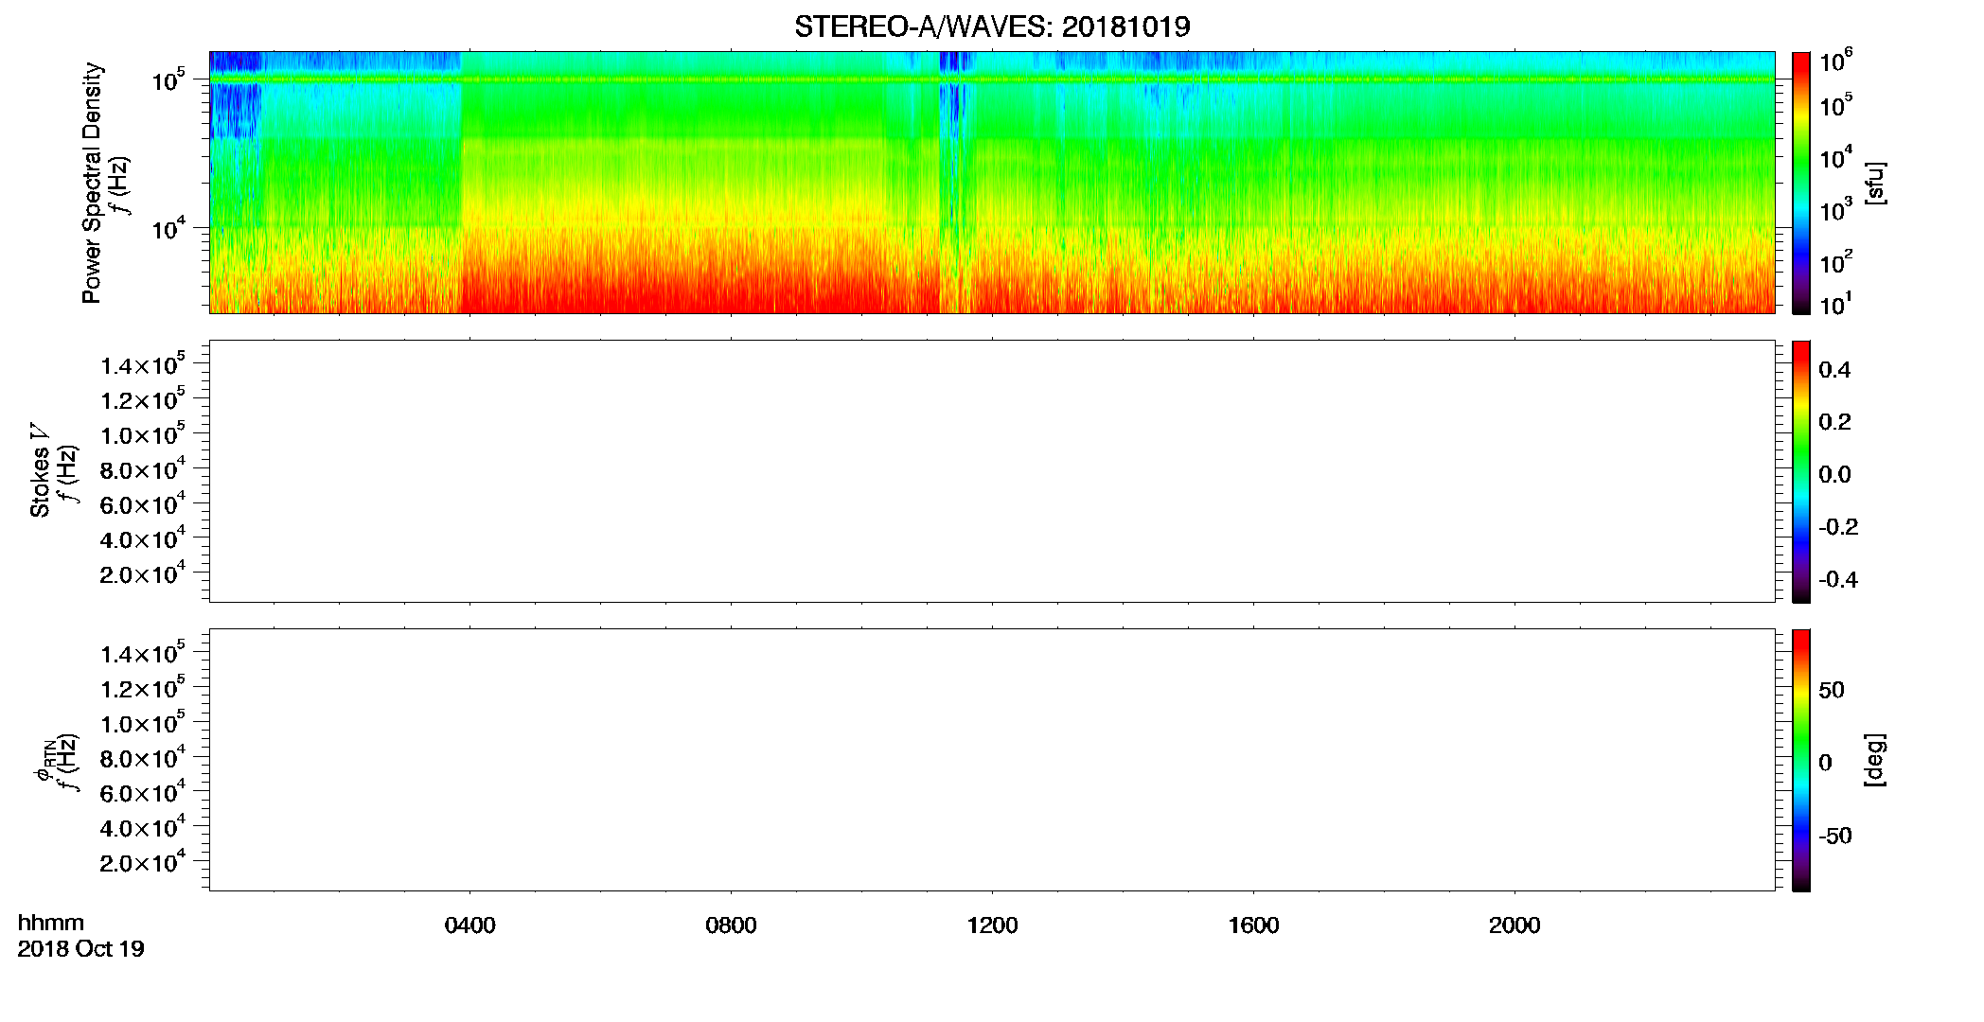Click the hhmm axis label

51,923
